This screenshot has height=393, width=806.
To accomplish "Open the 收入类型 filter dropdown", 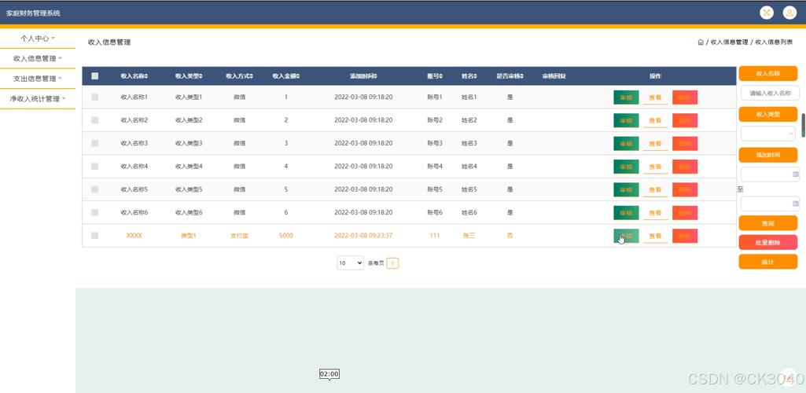I will pyautogui.click(x=768, y=133).
